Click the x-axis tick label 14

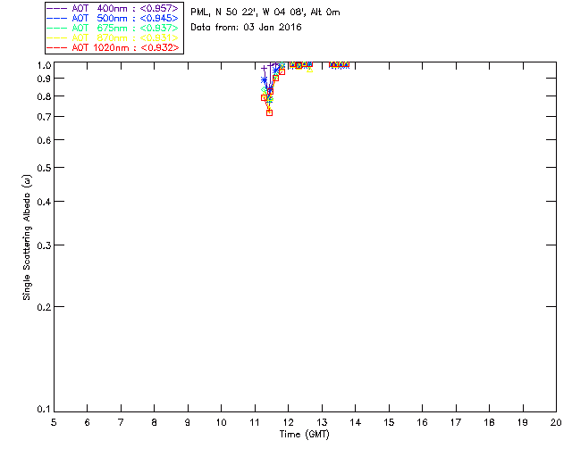[356, 422]
